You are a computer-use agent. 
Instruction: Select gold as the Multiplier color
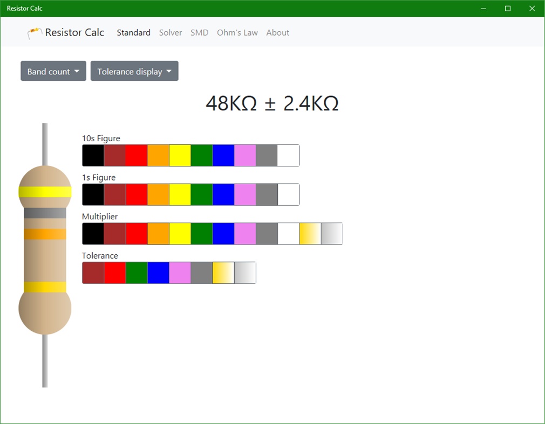[310, 233]
